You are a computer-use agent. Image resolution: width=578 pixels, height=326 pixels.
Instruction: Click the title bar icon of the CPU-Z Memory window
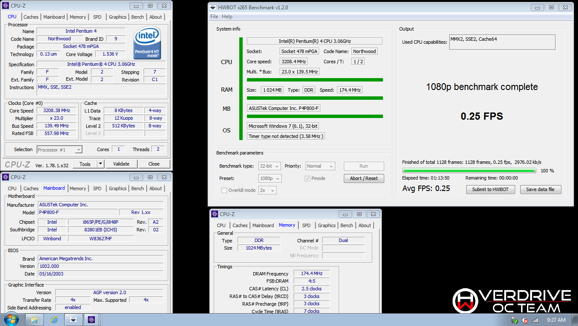coord(215,214)
